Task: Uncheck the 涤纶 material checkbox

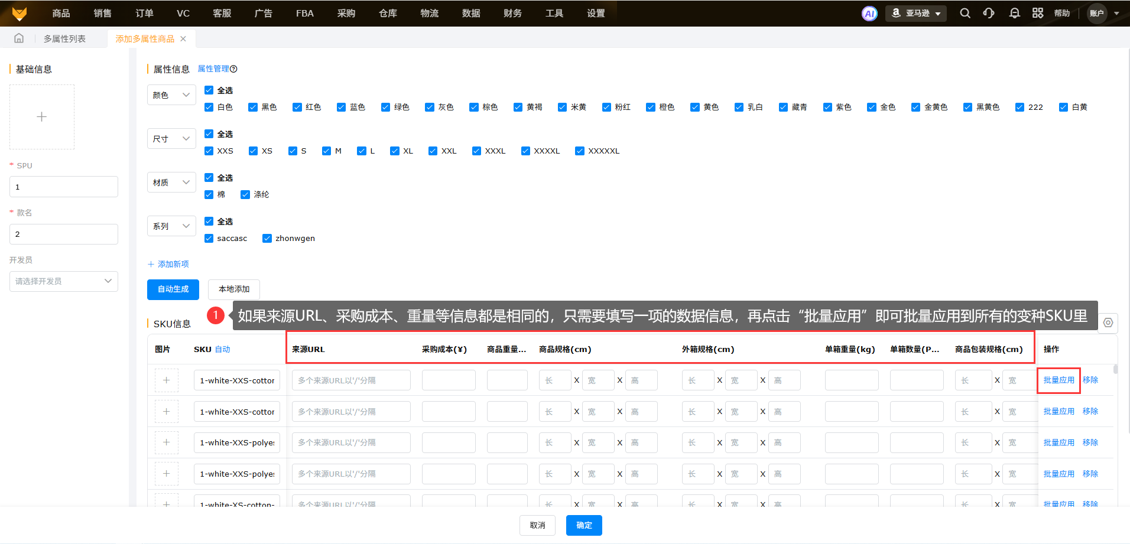Action: (245, 194)
